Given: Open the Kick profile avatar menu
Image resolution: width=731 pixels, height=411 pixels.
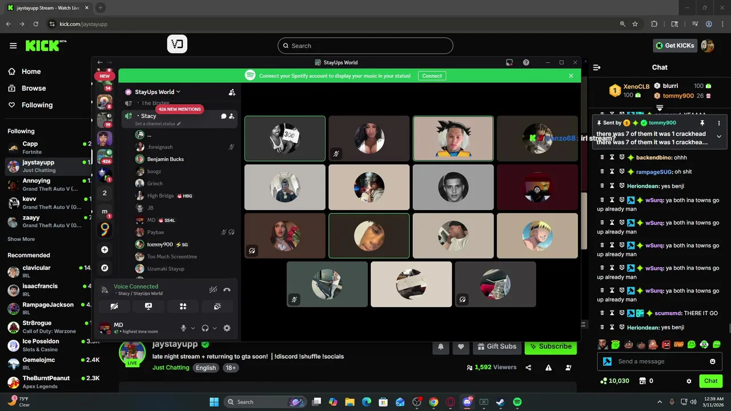Looking at the screenshot, I should pyautogui.click(x=708, y=46).
